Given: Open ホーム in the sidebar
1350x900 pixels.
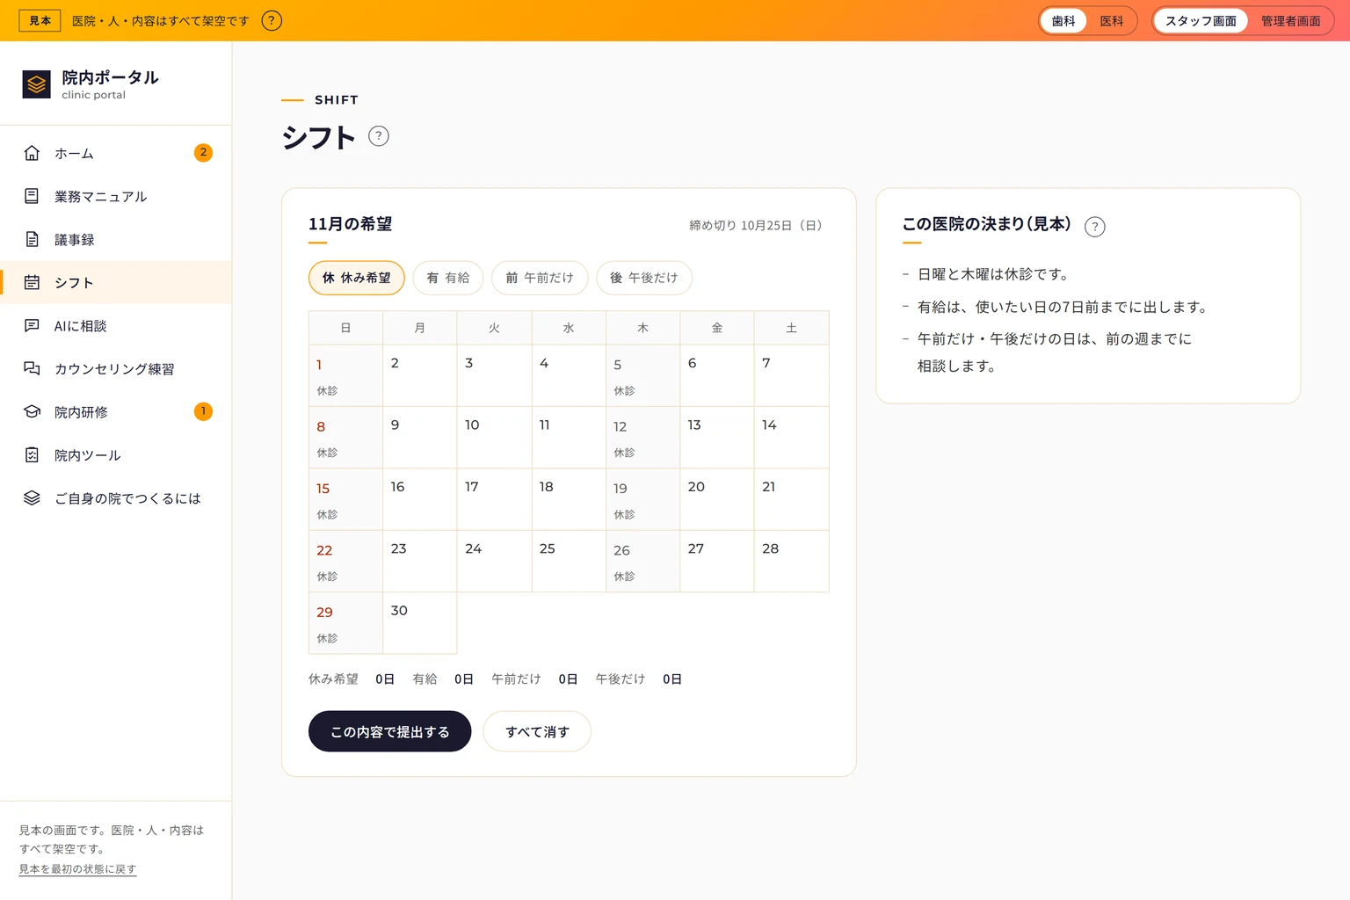Looking at the screenshot, I should 116,153.
